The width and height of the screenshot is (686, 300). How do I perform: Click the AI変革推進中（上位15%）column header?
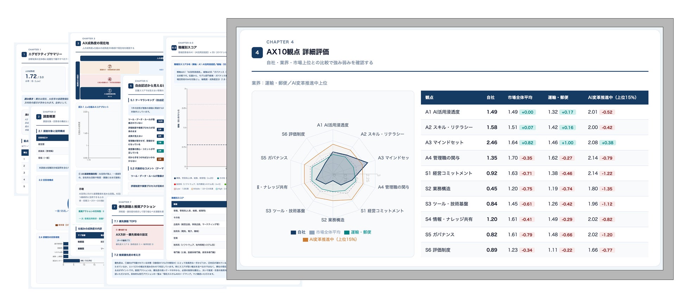tap(612, 97)
